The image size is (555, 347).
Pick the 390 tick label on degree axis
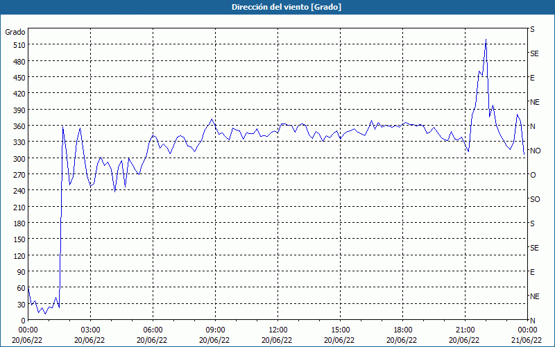coord(19,110)
